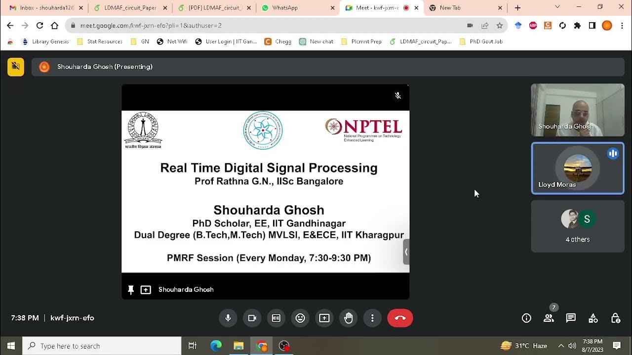Select Lloyd Moras participant tile

[x=578, y=168]
